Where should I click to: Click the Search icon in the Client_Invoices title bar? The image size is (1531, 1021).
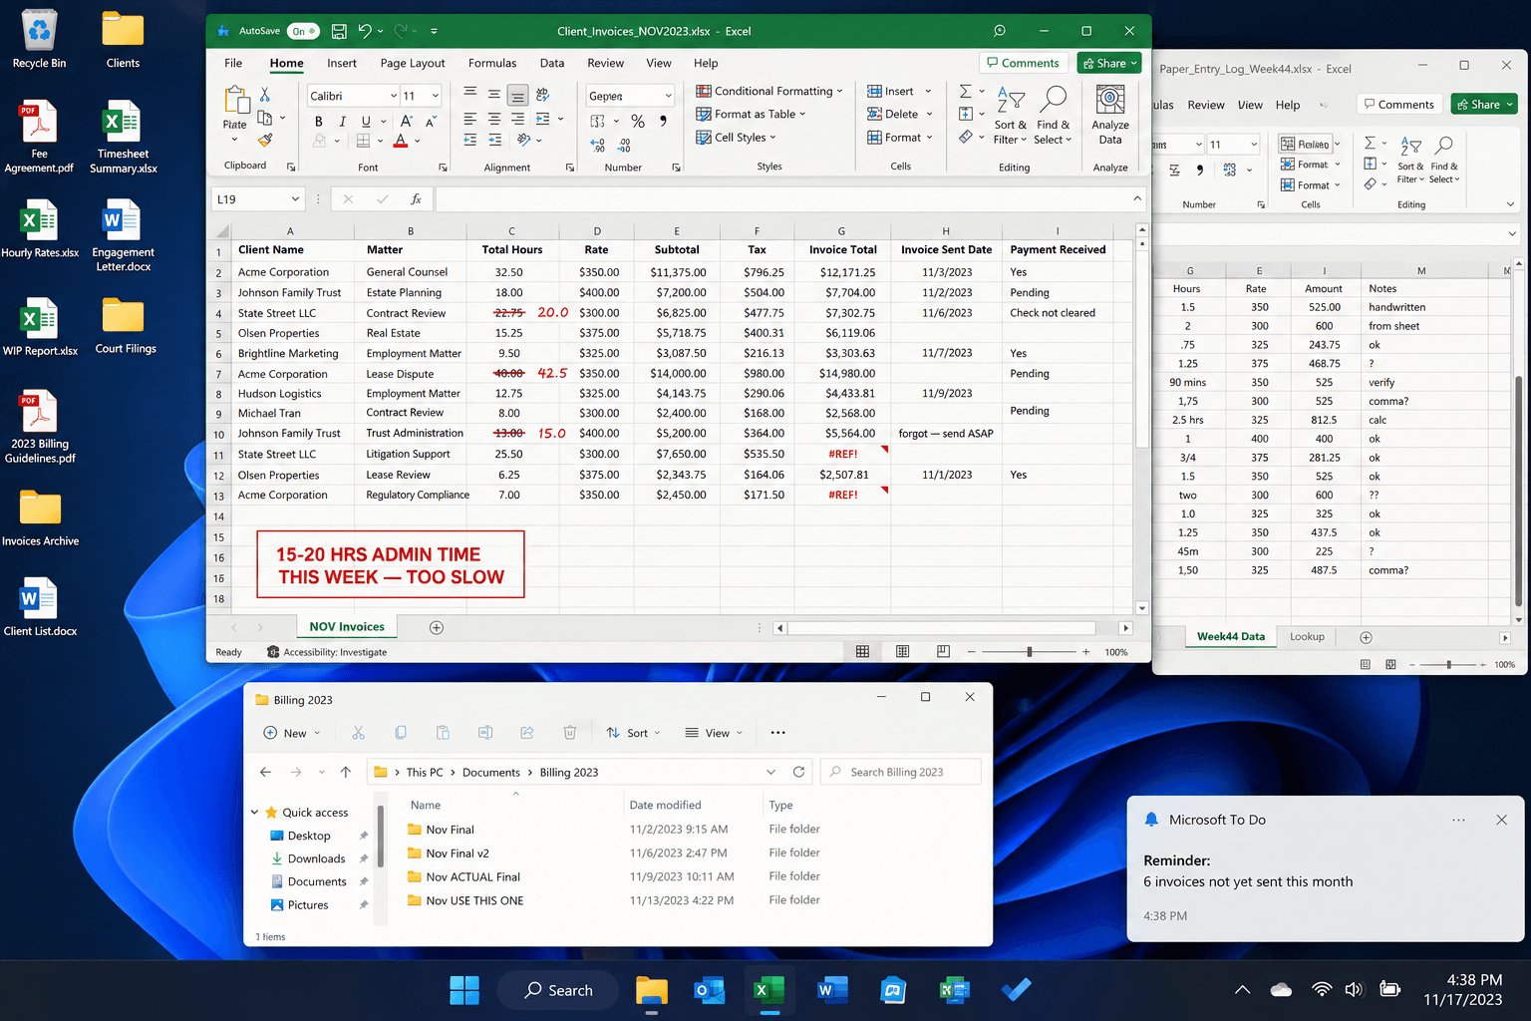pos(1000,31)
